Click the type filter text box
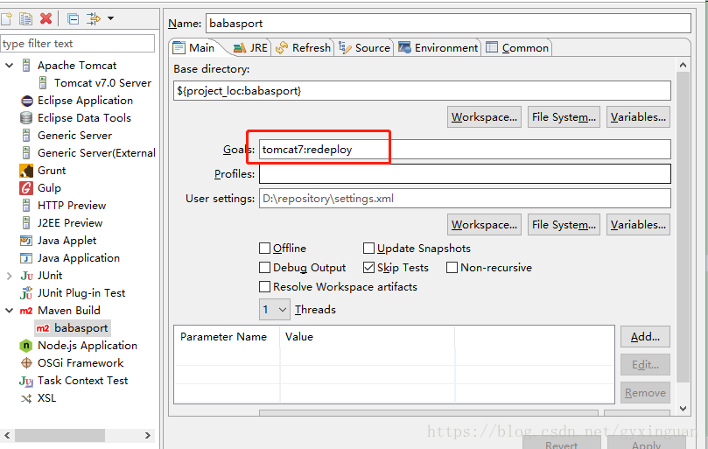708x449 pixels. point(78,44)
